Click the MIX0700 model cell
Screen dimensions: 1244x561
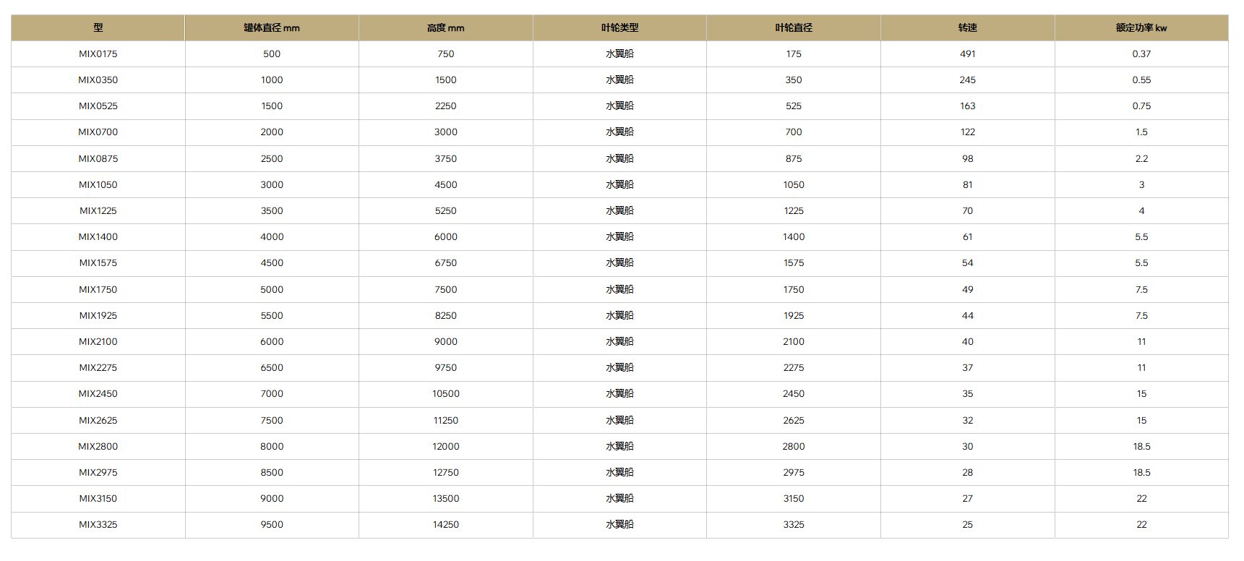[98, 132]
